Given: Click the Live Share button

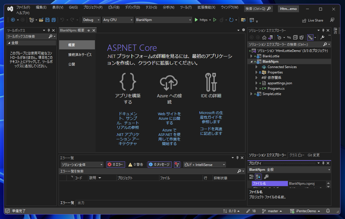Looking at the screenshot, I should 313,20.
